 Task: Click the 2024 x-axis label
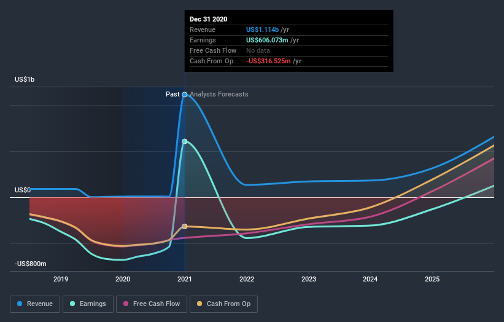pos(370,279)
